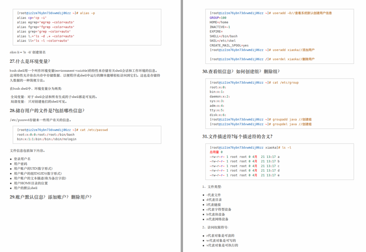Screen dimensions: 366x252
Task: Click the alias l.= line
Action: coord(46,36)
